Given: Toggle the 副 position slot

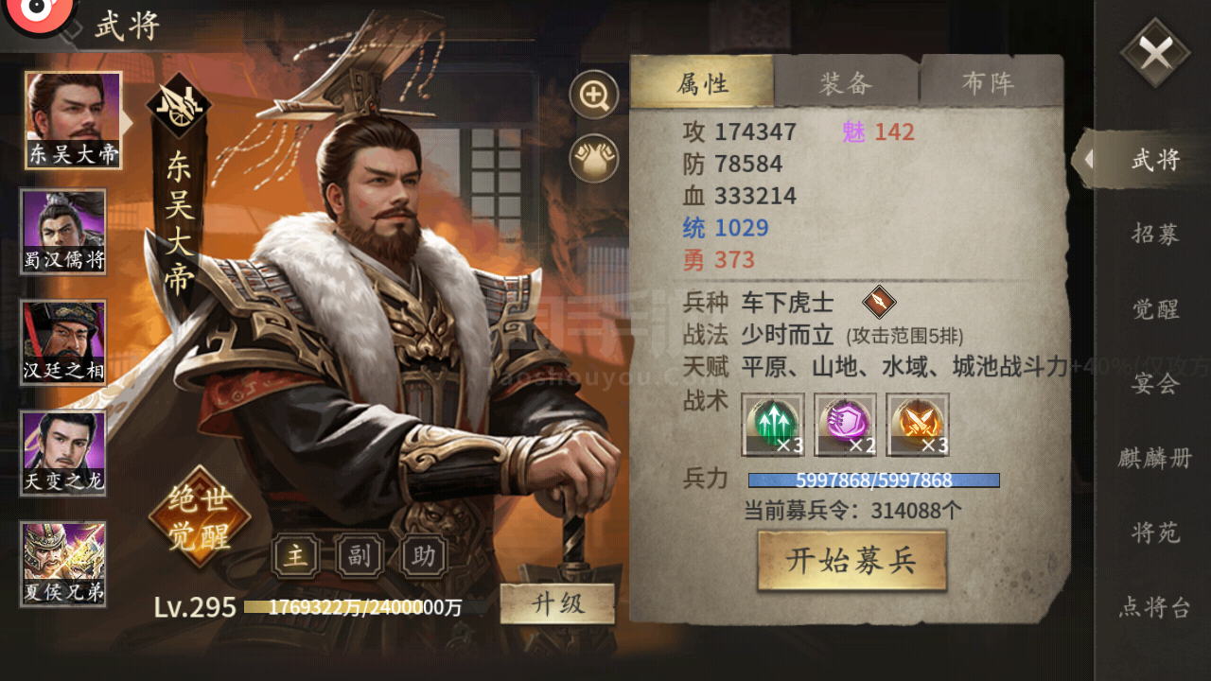Looking at the screenshot, I should [360, 555].
